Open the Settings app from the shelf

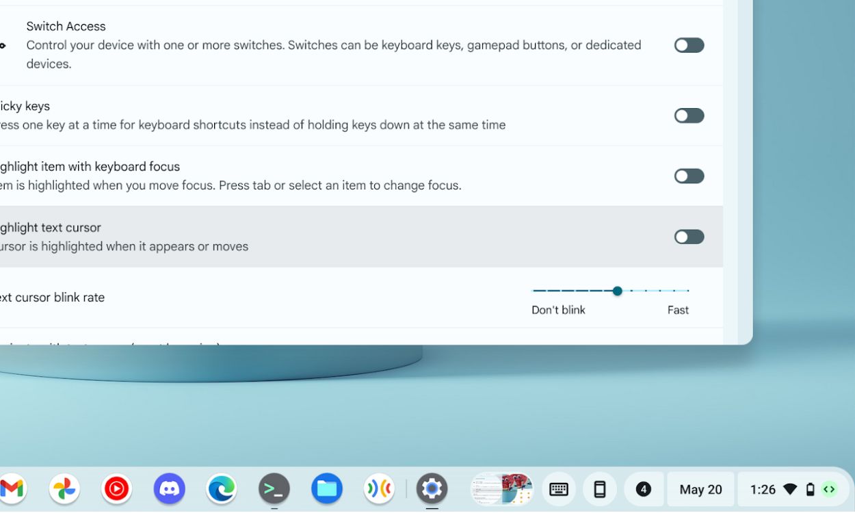(432, 489)
